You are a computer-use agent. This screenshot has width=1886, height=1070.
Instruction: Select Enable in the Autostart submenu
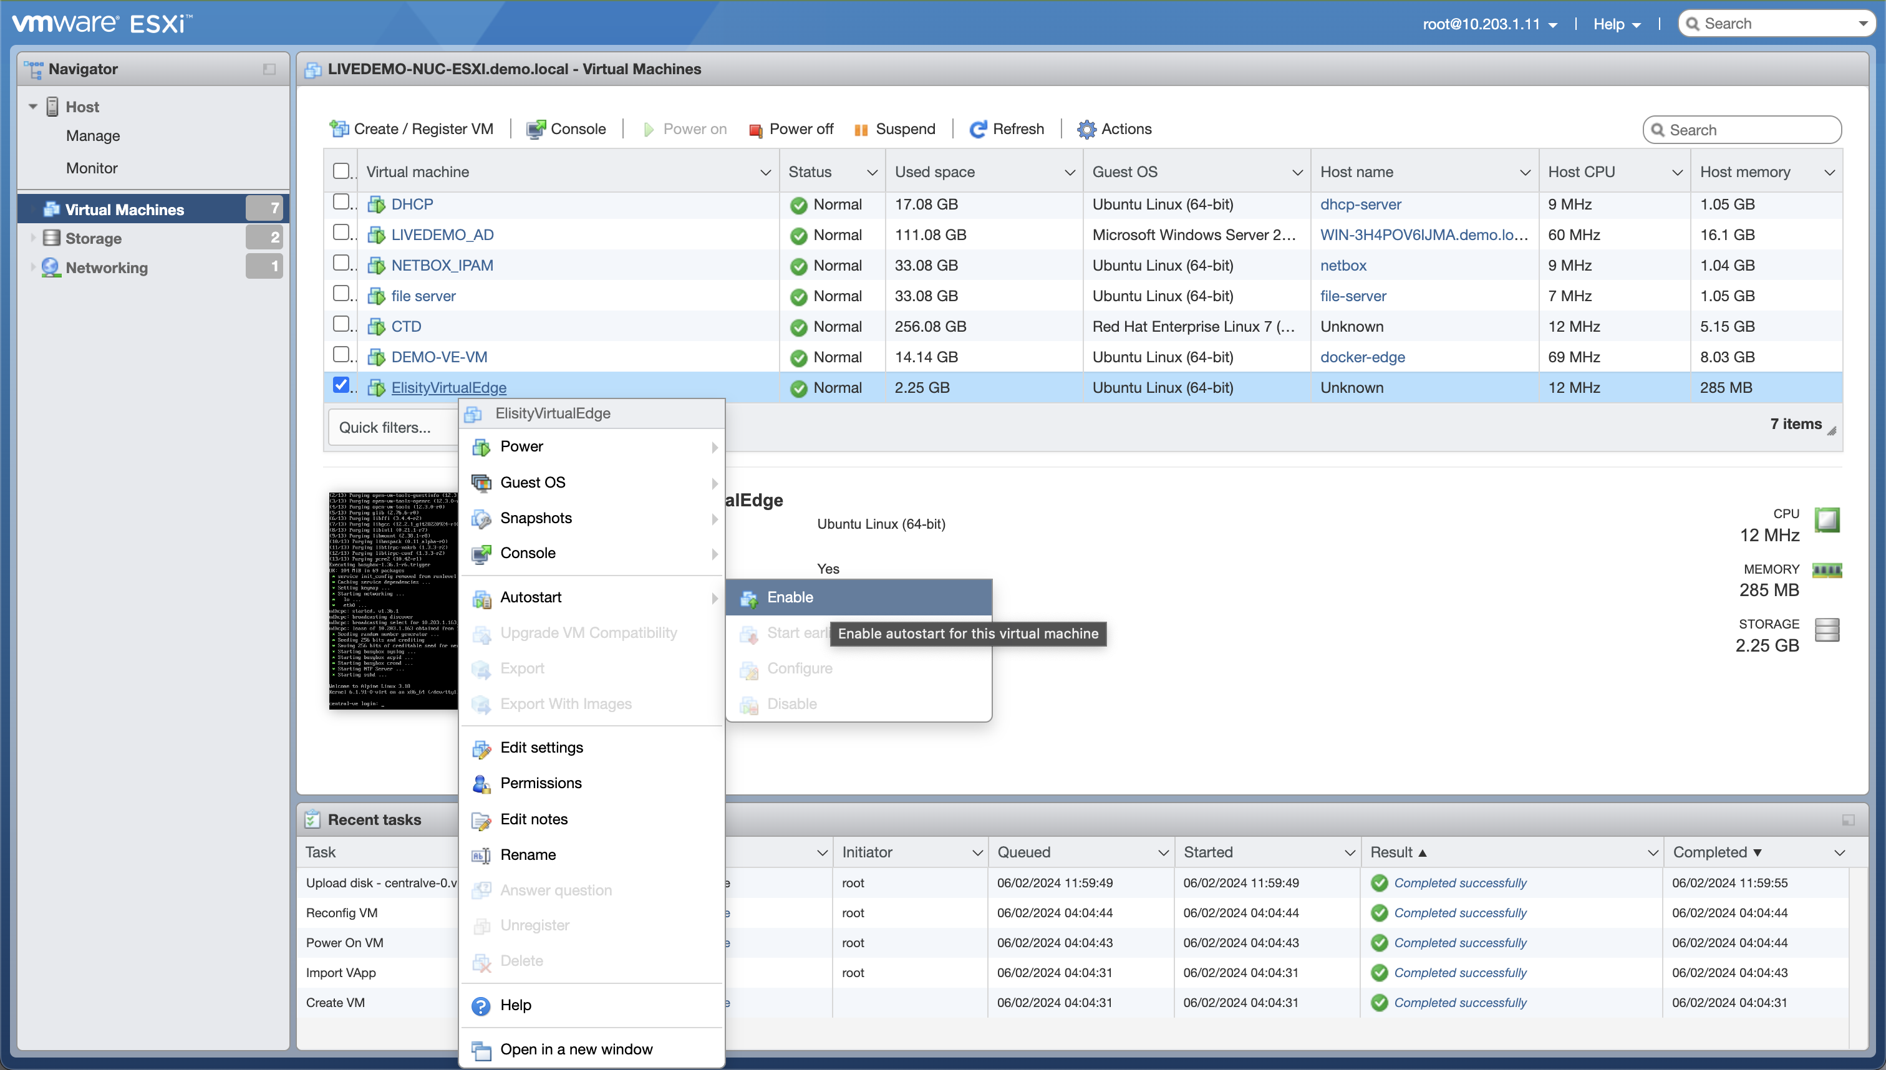(x=790, y=597)
